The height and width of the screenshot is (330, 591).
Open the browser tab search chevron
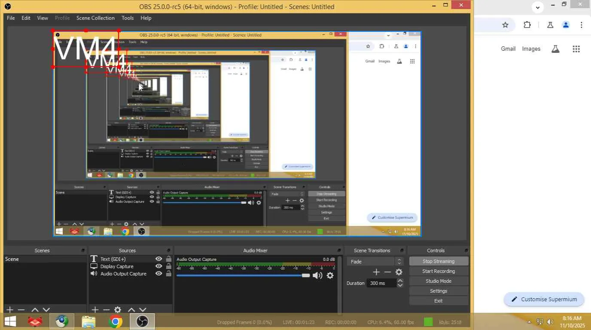(538, 7)
